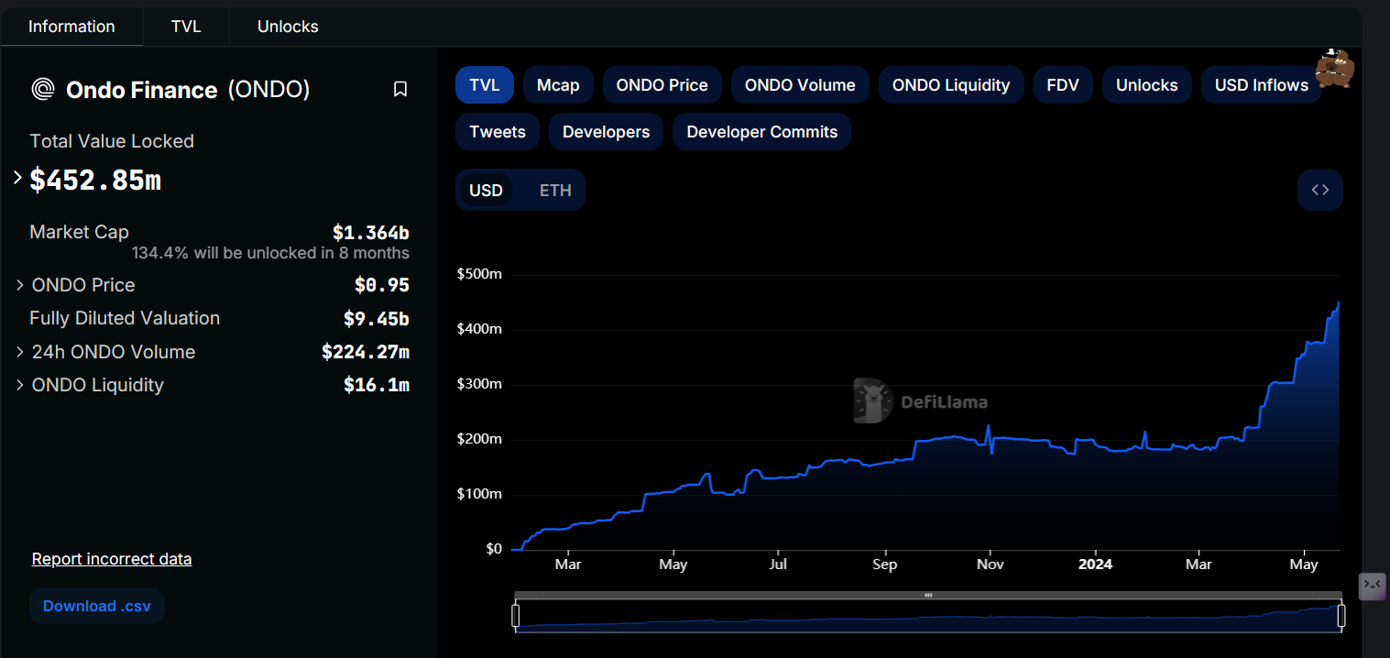Open the embed chart code icon
The image size is (1390, 658).
(1320, 190)
